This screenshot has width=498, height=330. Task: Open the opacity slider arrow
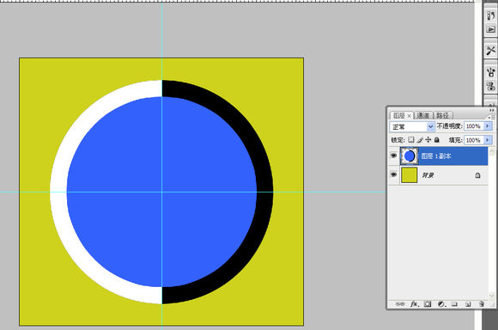488,126
